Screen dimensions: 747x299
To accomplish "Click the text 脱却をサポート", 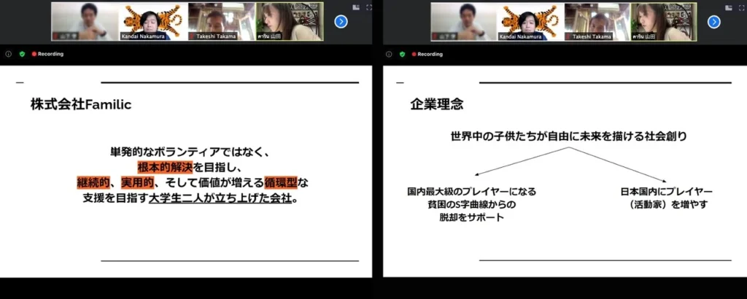I will 472,218.
